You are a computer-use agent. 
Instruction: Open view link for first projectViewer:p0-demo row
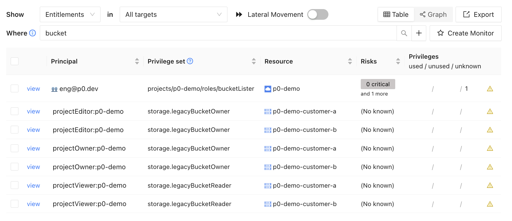tap(33, 186)
